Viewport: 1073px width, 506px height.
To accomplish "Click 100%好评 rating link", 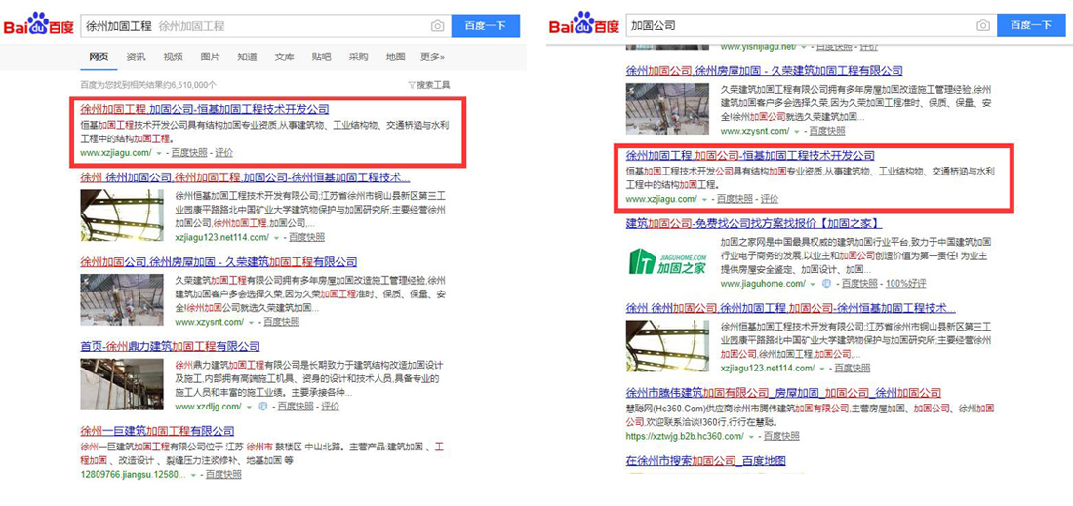I will [903, 284].
